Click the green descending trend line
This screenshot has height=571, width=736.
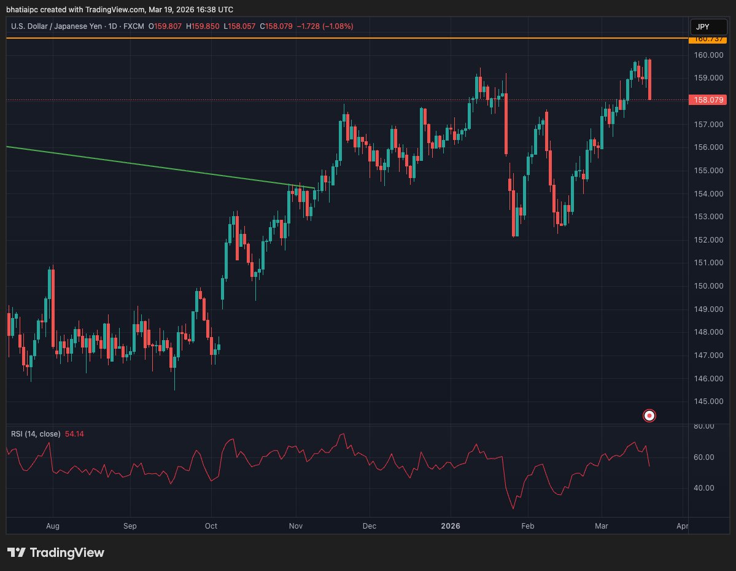point(160,167)
